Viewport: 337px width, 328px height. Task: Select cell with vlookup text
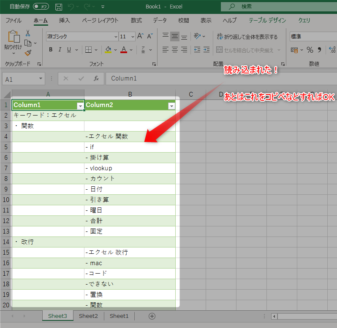(130, 168)
